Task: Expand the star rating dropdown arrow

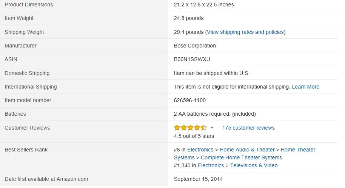Action: point(212,128)
